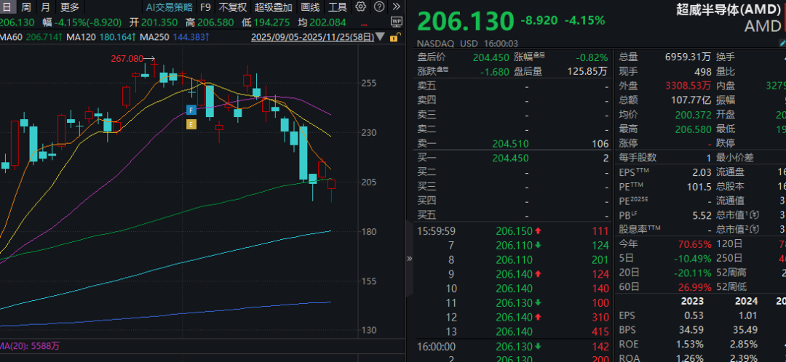Image resolution: width=786 pixels, height=362 pixels.
Task: Click BPS 2023 value 34.59
Action: (x=691, y=330)
